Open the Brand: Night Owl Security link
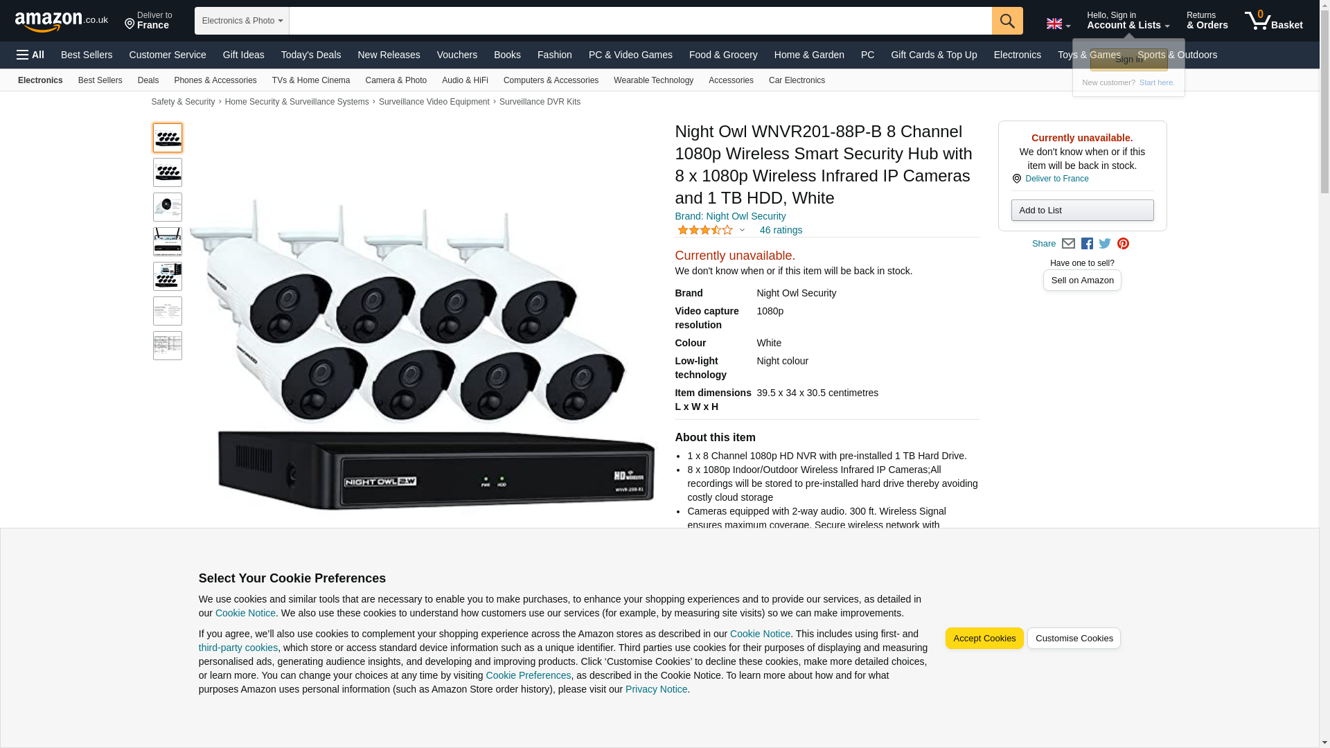 (730, 216)
